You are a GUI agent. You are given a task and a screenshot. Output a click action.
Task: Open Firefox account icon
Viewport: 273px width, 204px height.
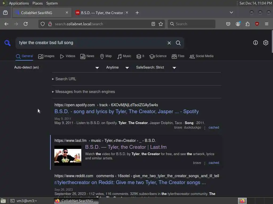pos(238,24)
